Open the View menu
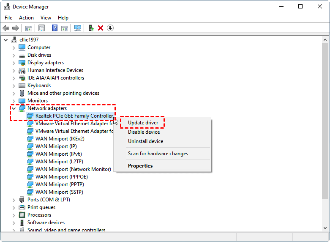The image size is (330, 242). pyautogui.click(x=46, y=18)
